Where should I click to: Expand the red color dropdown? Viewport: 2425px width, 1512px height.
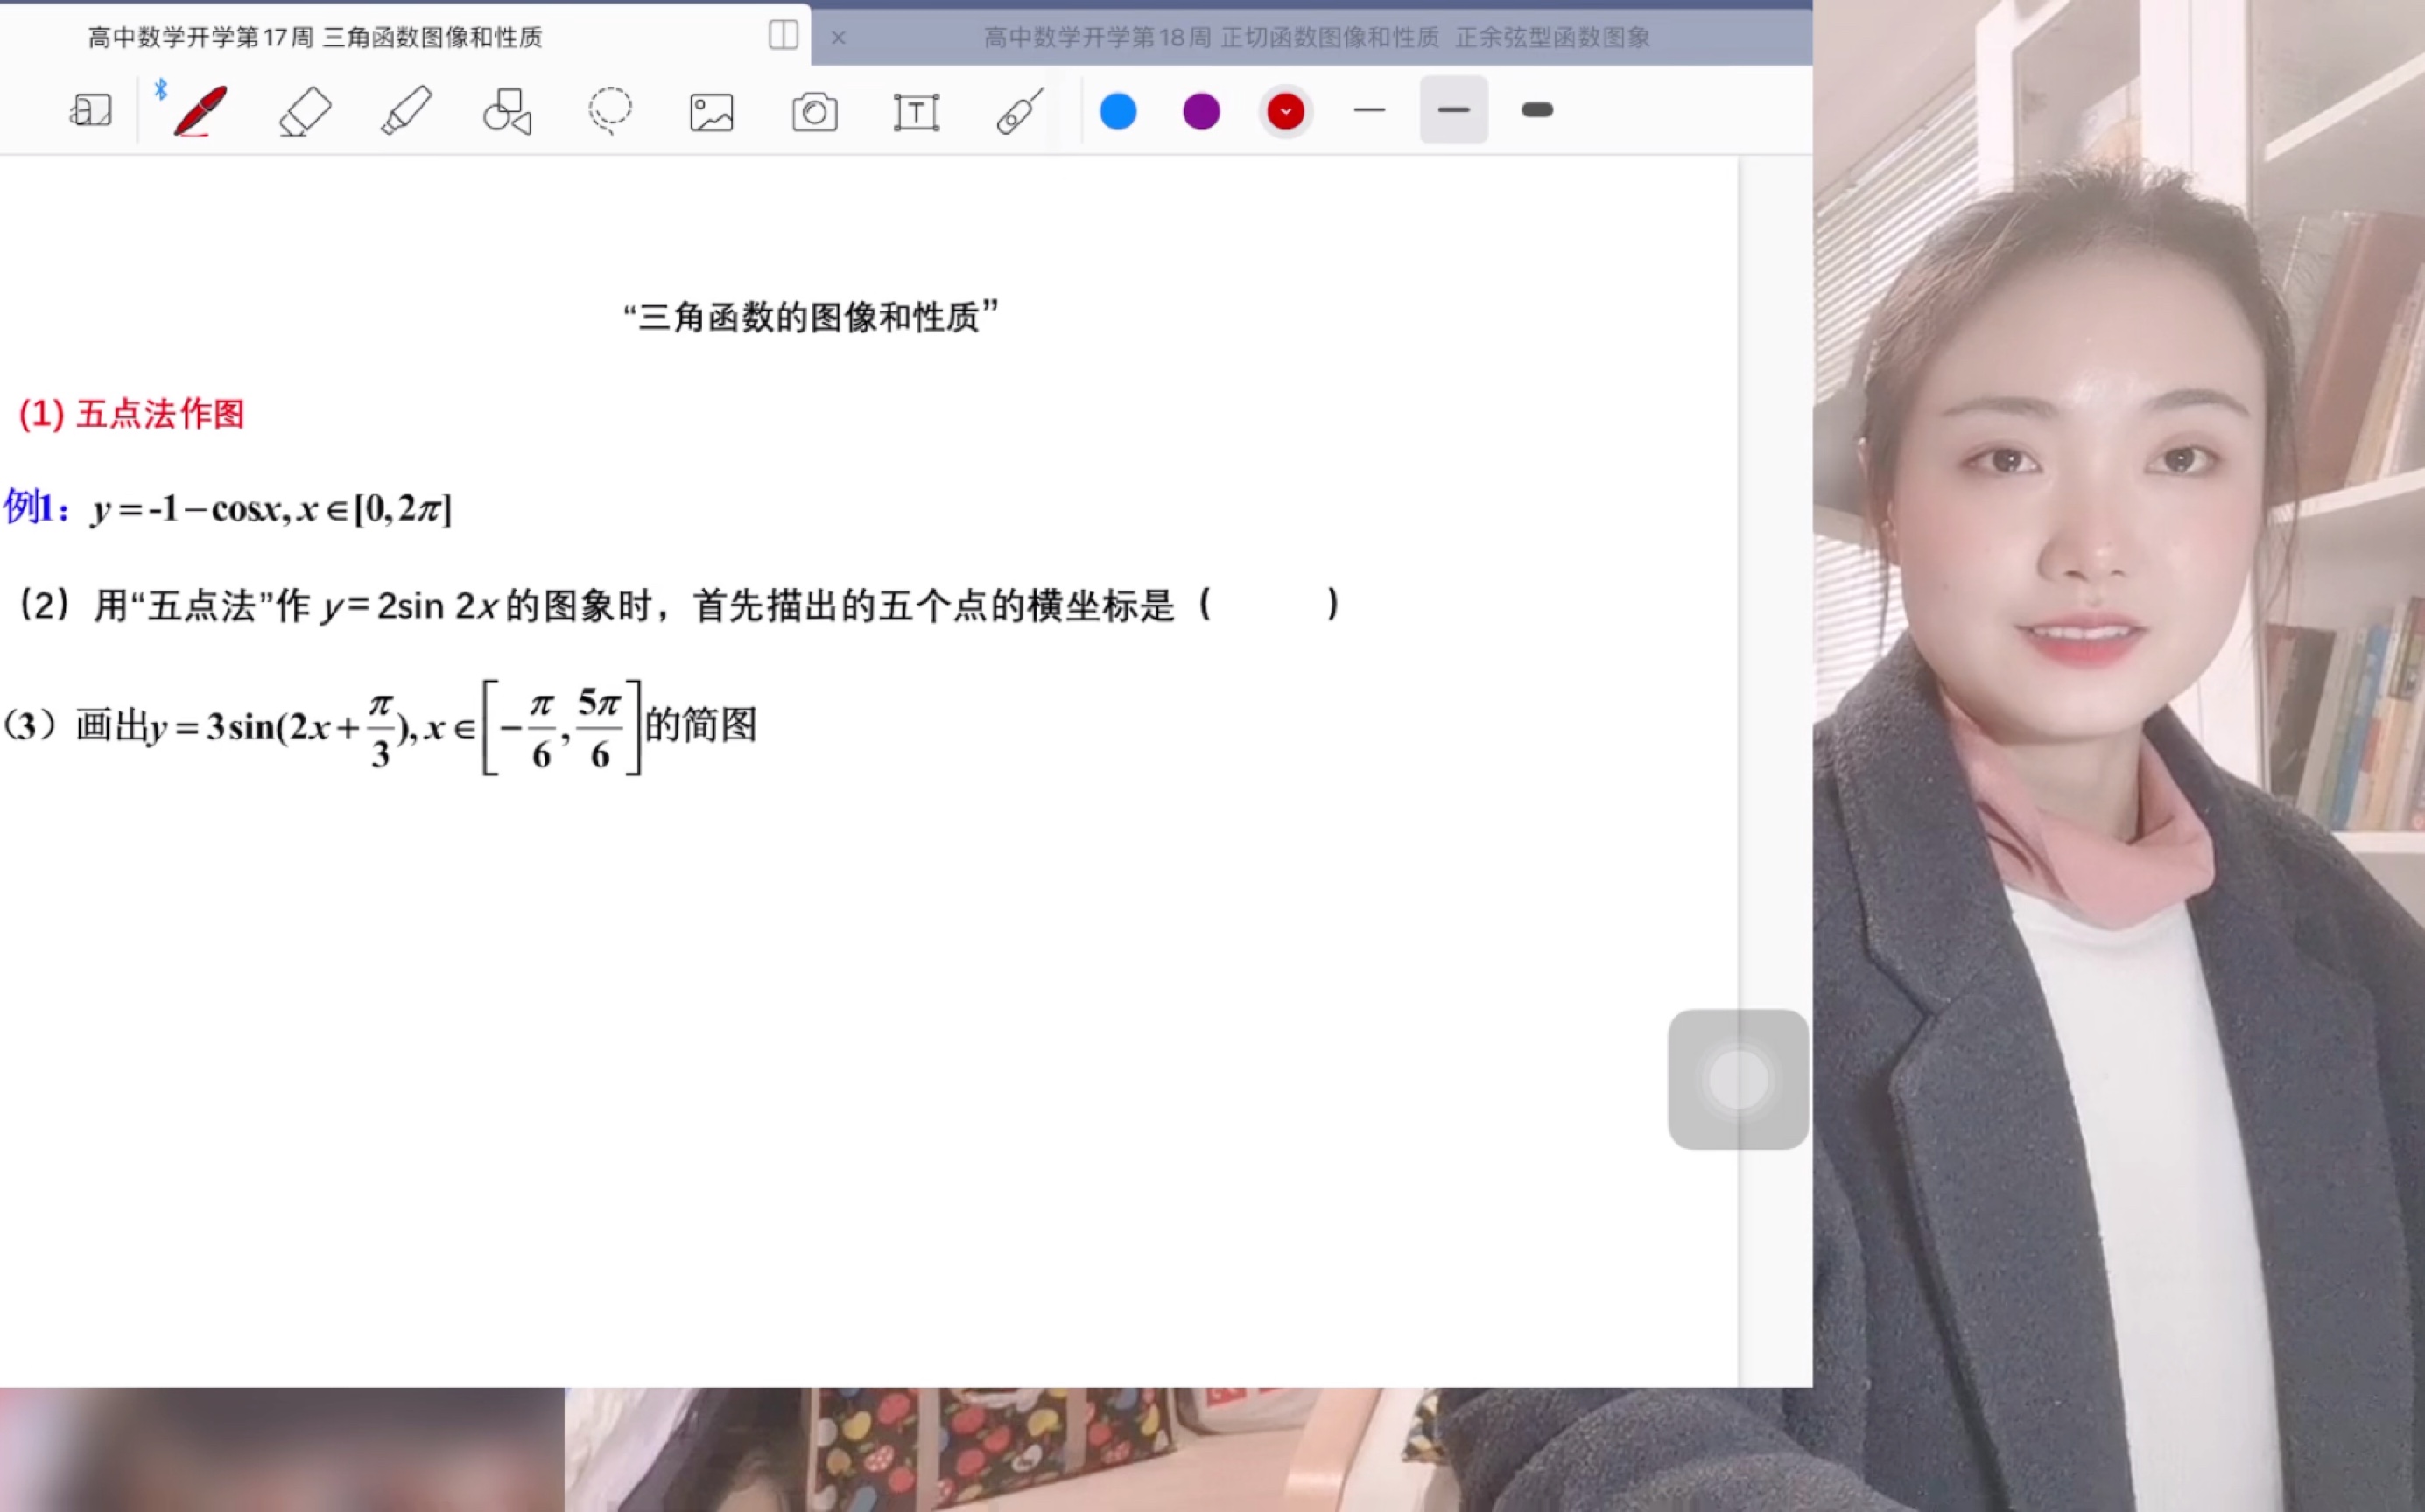[x=1285, y=111]
